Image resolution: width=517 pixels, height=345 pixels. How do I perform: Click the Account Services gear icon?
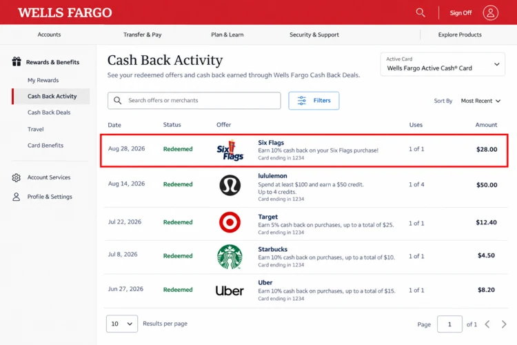pyautogui.click(x=16, y=177)
